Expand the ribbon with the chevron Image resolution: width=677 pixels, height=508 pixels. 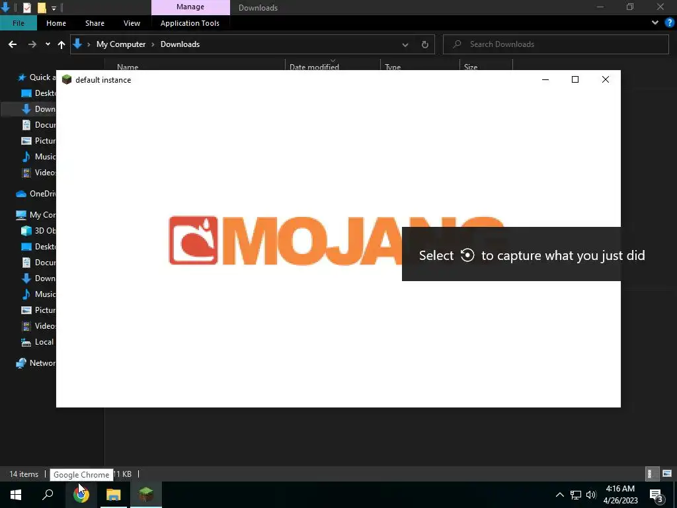[x=655, y=22]
